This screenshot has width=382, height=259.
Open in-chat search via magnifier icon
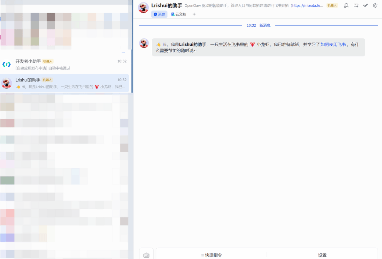tap(346, 5)
